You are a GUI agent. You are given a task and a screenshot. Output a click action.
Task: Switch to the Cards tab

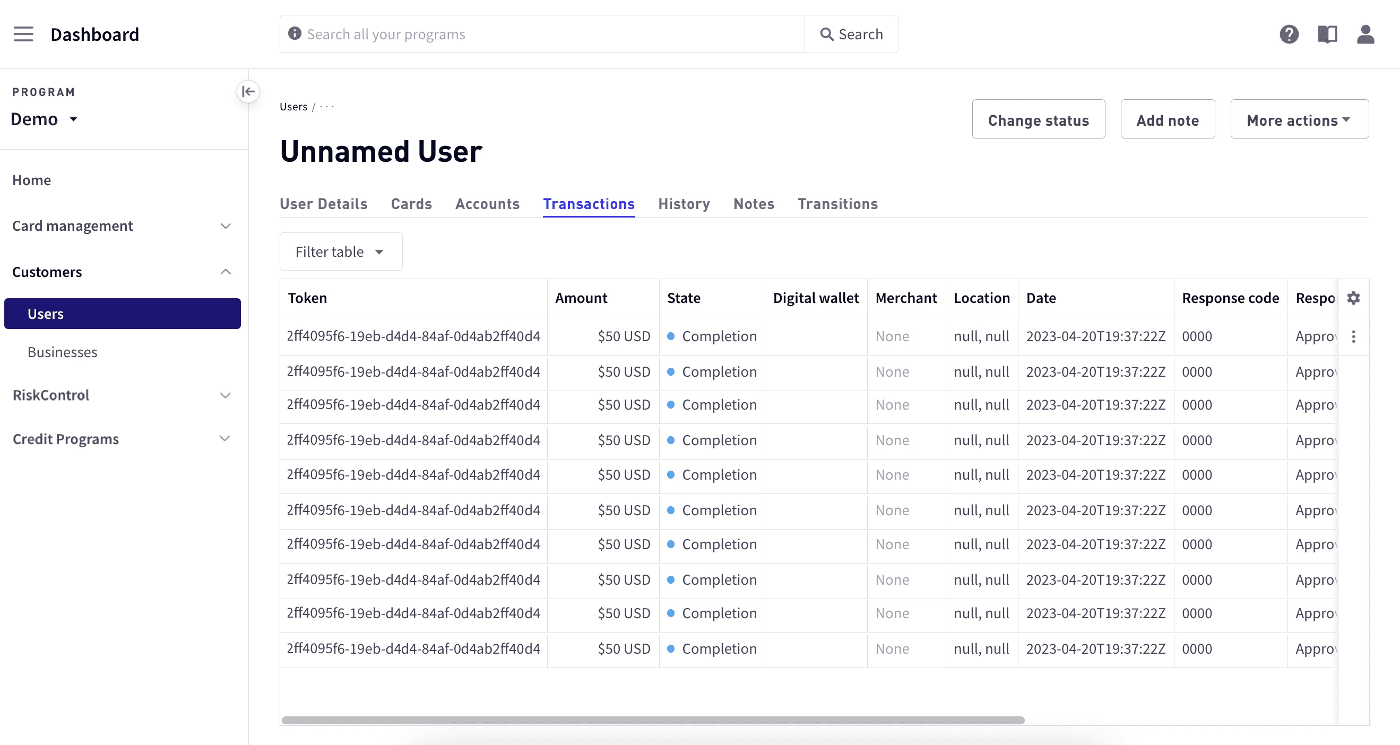411,204
